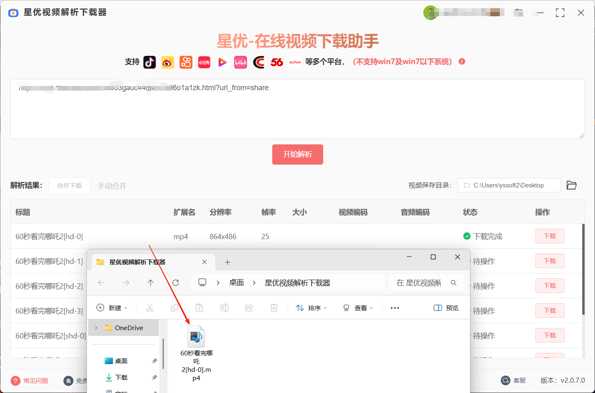The height and width of the screenshot is (393, 595).
Task: Click the Kuaishou platform icon
Action: [186, 62]
